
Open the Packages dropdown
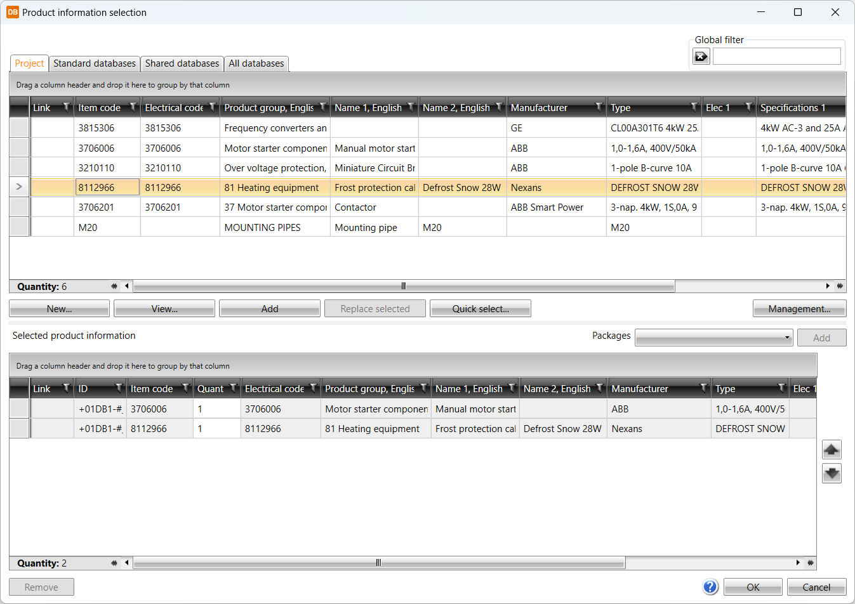coord(714,338)
